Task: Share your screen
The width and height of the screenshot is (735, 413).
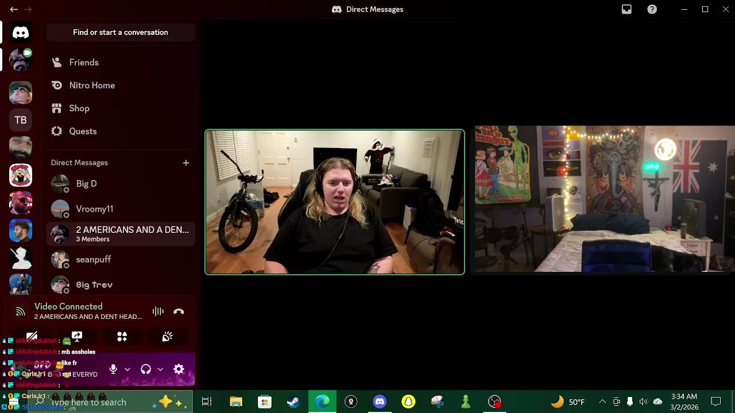Action: click(77, 337)
